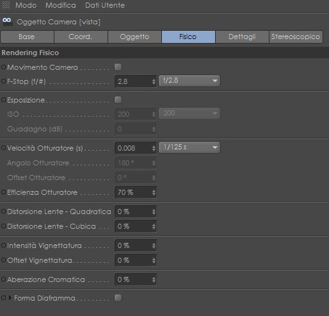
Task: Click the keyframe dot beside Offset Vignettatura
Action: (x=3, y=260)
